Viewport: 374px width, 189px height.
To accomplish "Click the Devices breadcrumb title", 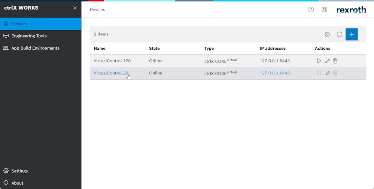I will pyautogui.click(x=97, y=9).
